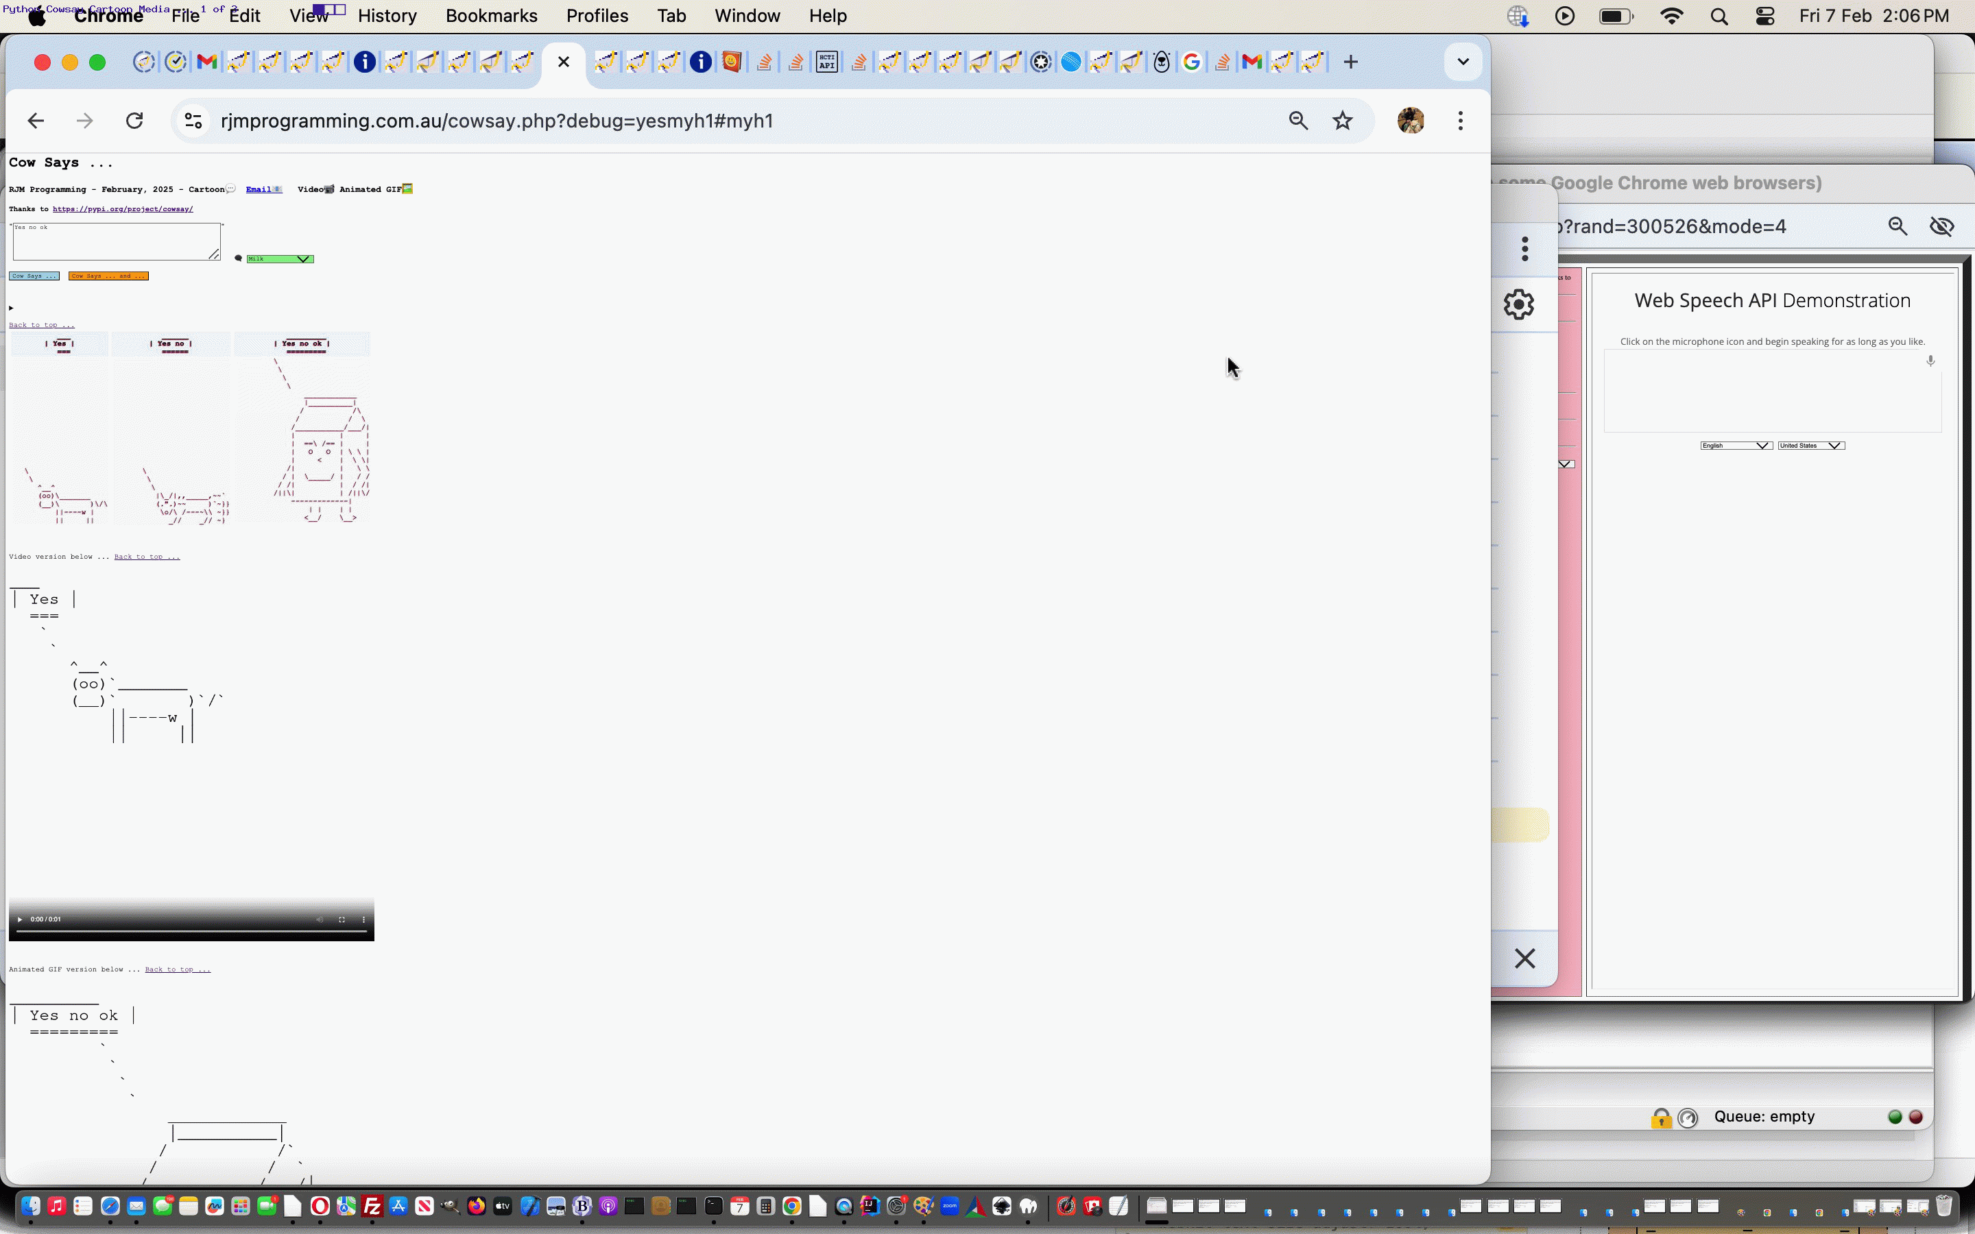1975x1234 pixels.
Task: Open the History menu
Action: [387, 16]
